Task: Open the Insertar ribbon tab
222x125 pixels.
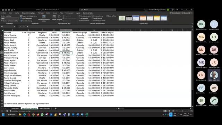Action: [17, 13]
